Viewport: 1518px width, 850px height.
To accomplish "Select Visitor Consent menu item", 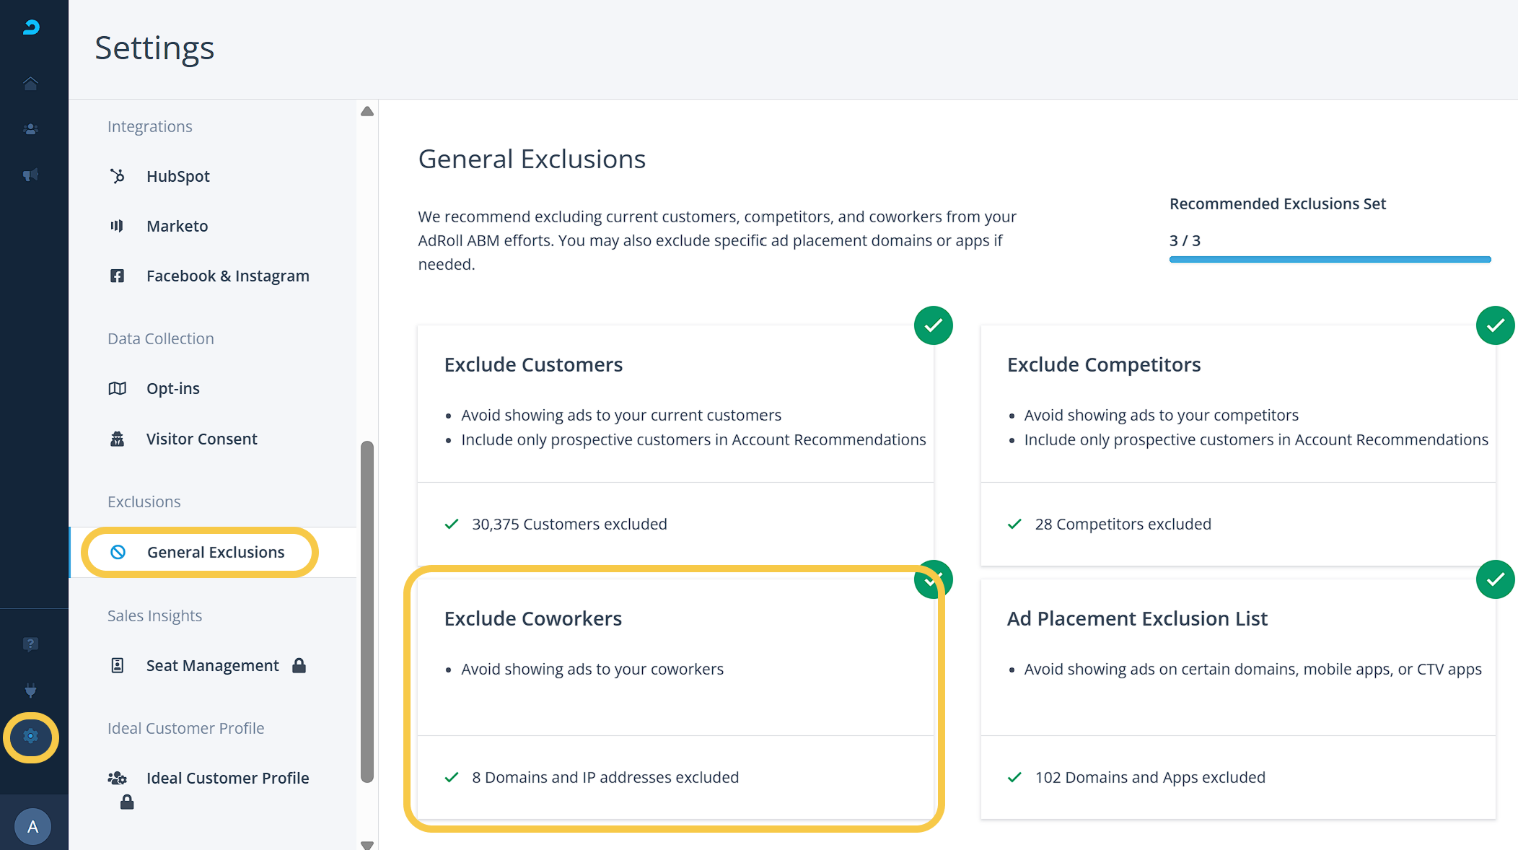I will [201, 439].
